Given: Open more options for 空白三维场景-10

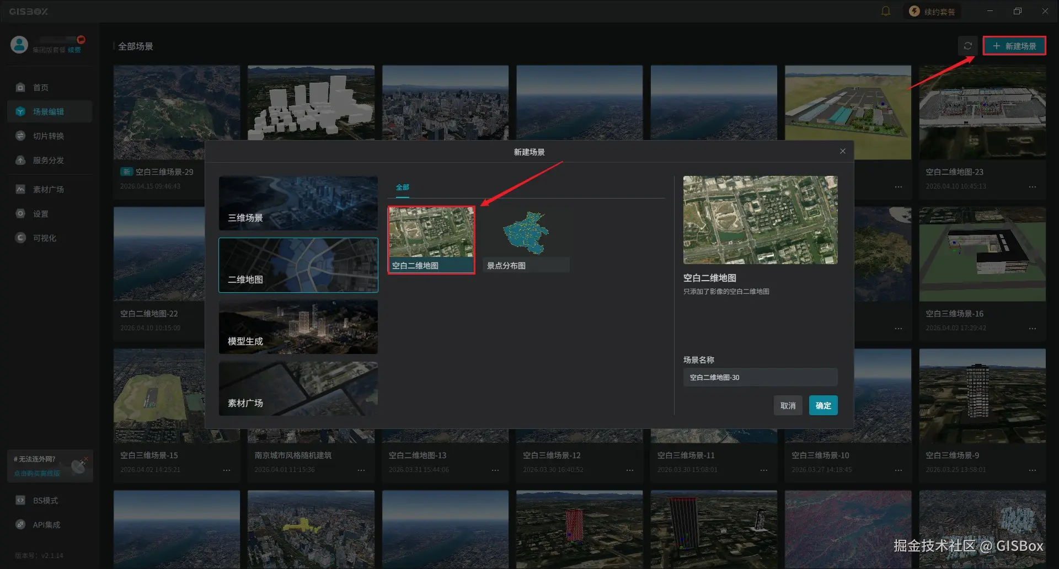Looking at the screenshot, I should [x=898, y=470].
